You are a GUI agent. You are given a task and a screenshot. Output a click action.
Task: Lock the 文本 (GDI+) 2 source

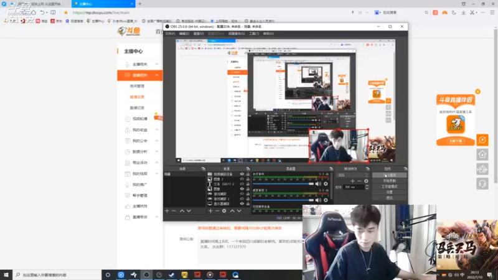(248, 184)
